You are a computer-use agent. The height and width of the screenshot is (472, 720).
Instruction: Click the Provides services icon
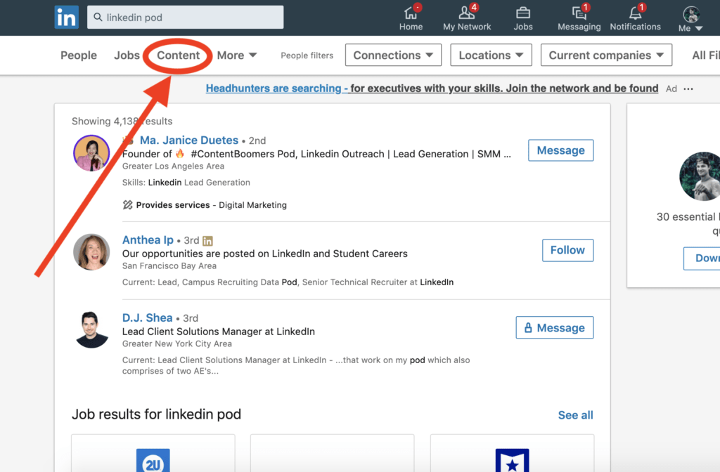(x=127, y=205)
